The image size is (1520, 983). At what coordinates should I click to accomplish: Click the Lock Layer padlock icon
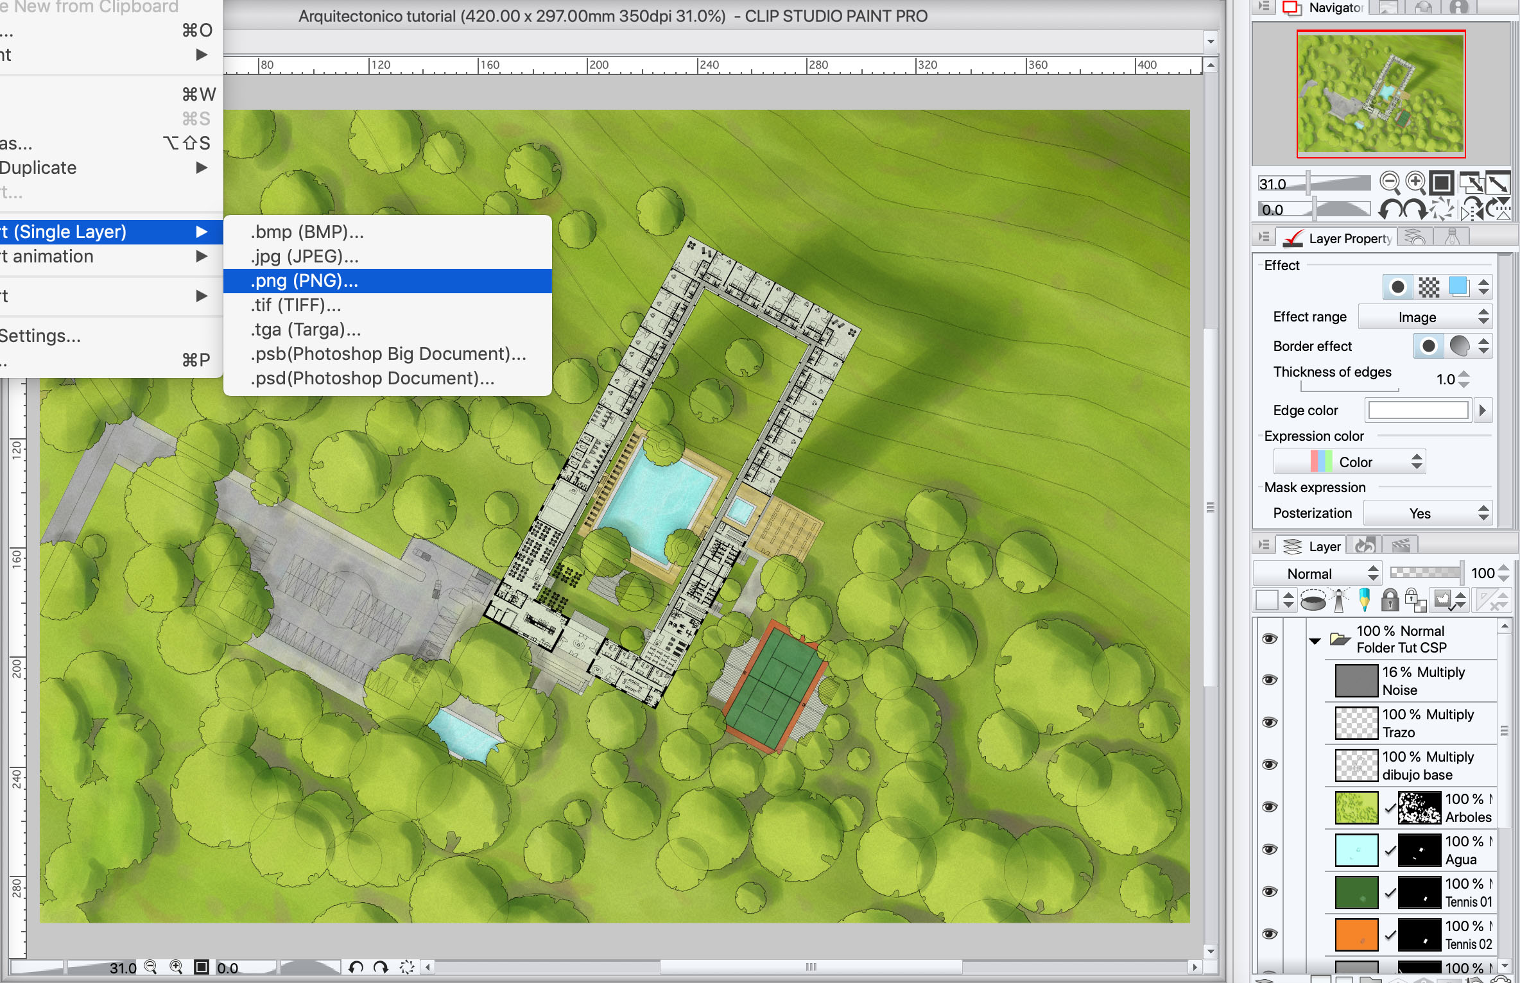point(1390,600)
